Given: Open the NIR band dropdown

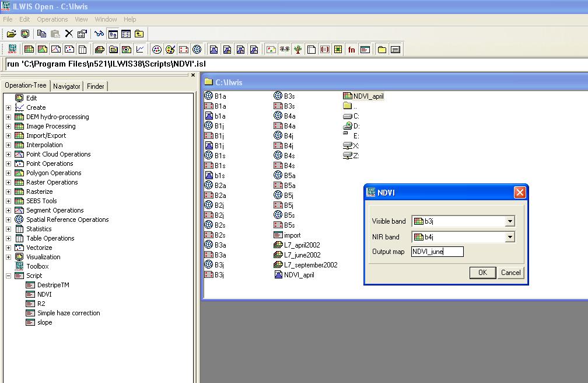Looking at the screenshot, I should 510,237.
